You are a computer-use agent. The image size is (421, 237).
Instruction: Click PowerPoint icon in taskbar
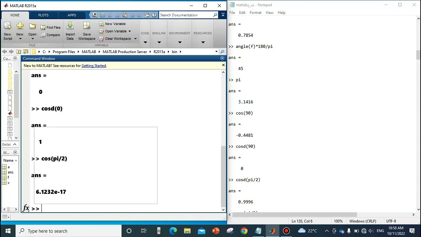(x=215, y=231)
